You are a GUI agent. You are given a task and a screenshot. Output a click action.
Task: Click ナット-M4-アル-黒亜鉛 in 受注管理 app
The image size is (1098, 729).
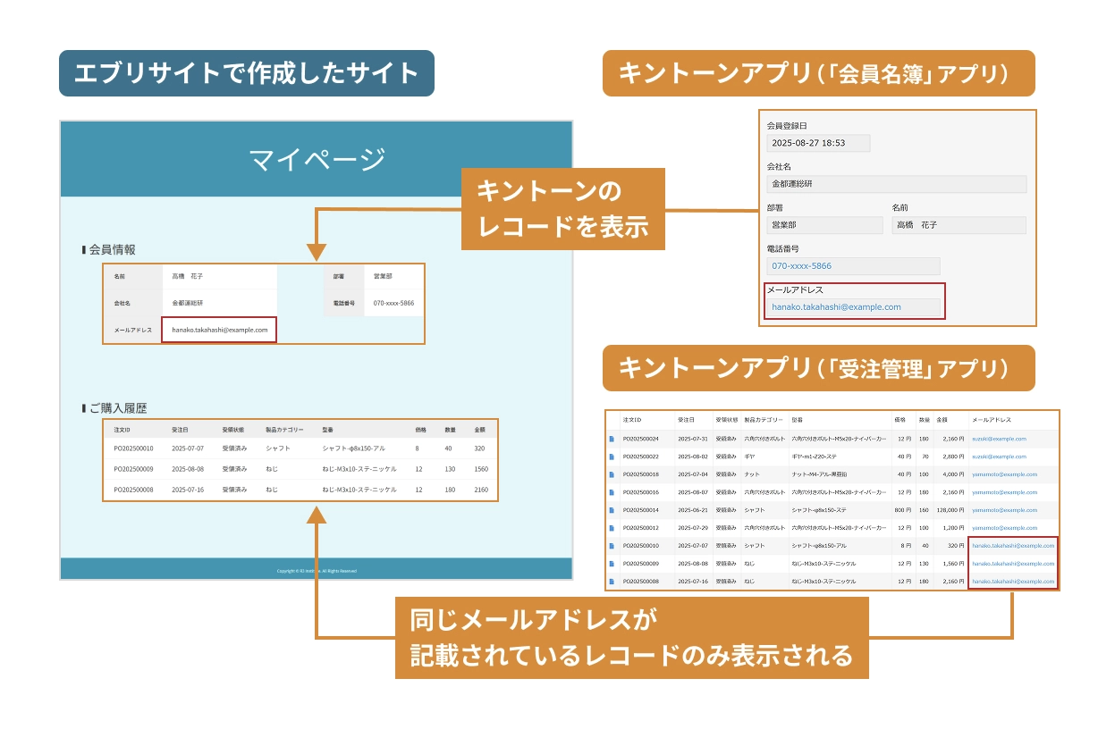click(818, 474)
